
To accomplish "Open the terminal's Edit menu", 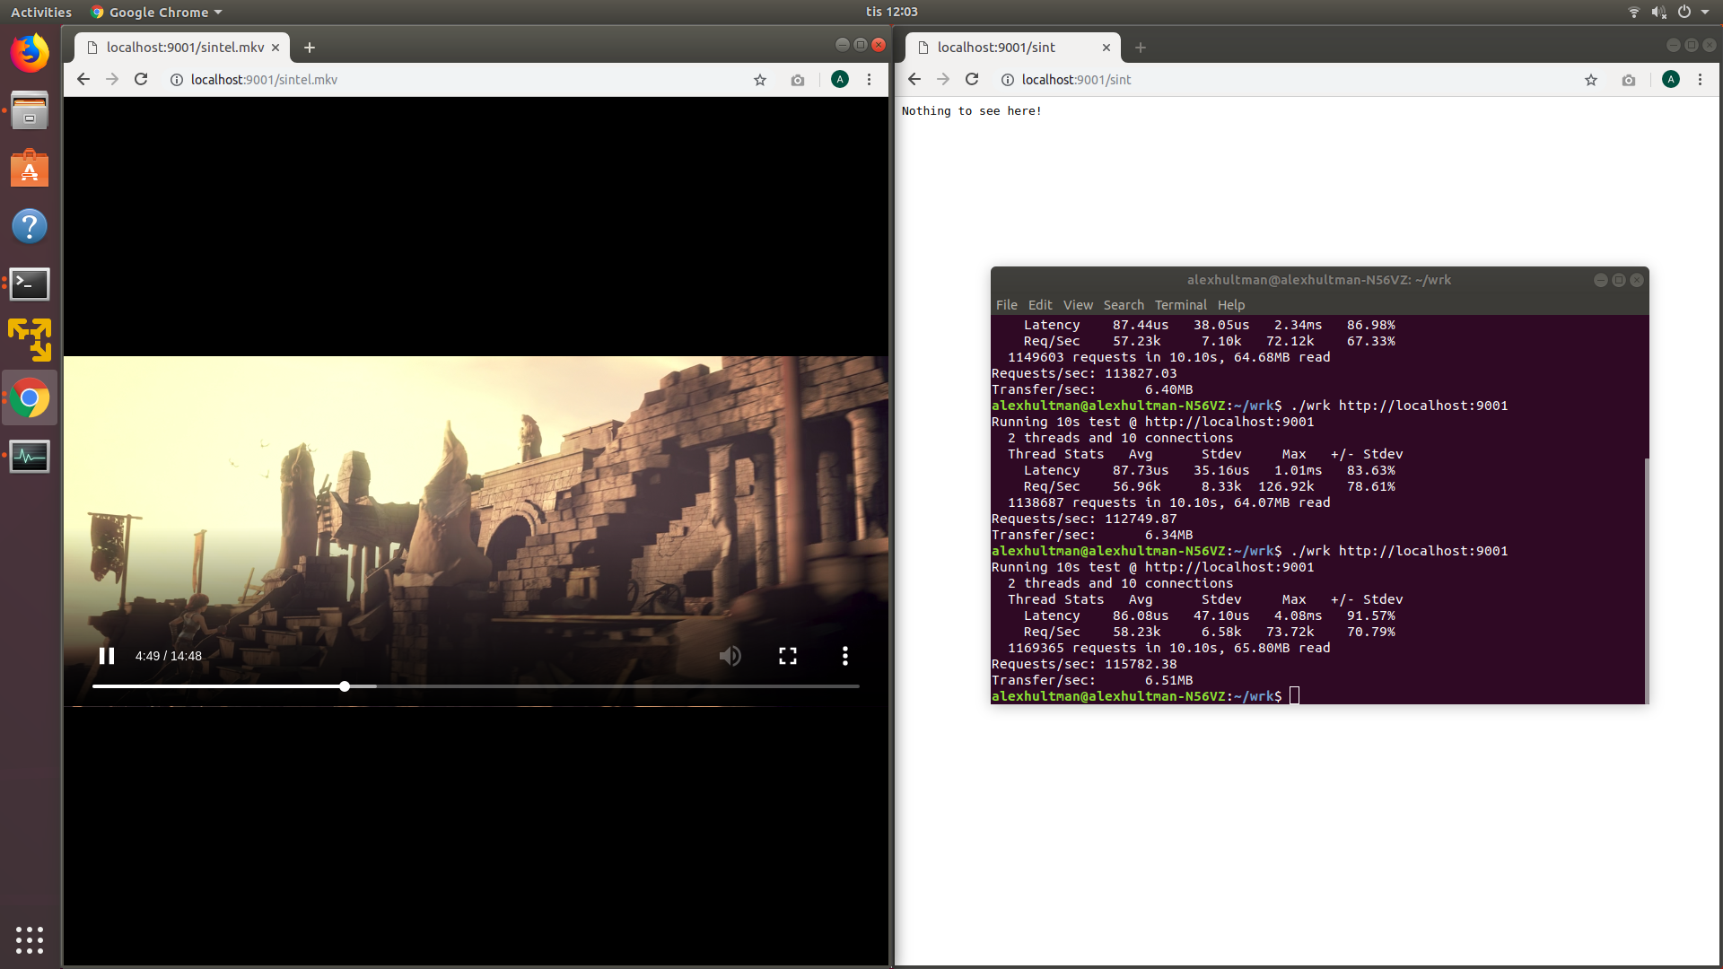I will pyautogui.click(x=1039, y=305).
